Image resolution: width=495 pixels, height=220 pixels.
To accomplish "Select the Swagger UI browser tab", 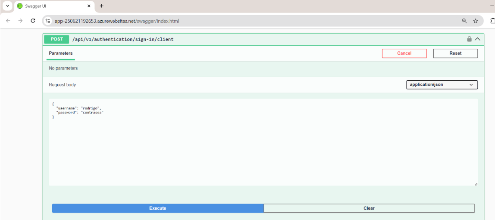I will pos(54,6).
